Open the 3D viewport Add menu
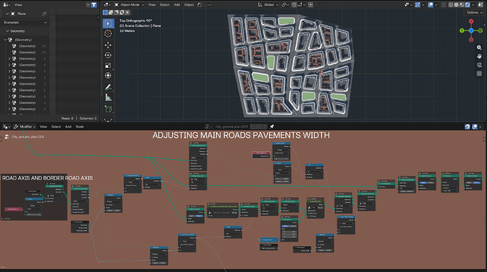The width and height of the screenshot is (487, 272). [x=176, y=5]
